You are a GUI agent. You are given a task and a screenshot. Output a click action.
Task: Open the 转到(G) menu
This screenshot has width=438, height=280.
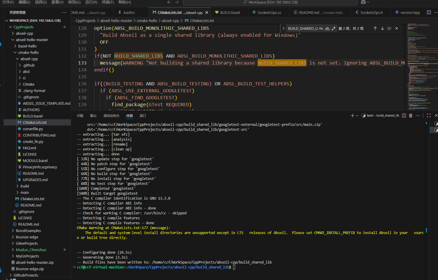coord(74,2)
